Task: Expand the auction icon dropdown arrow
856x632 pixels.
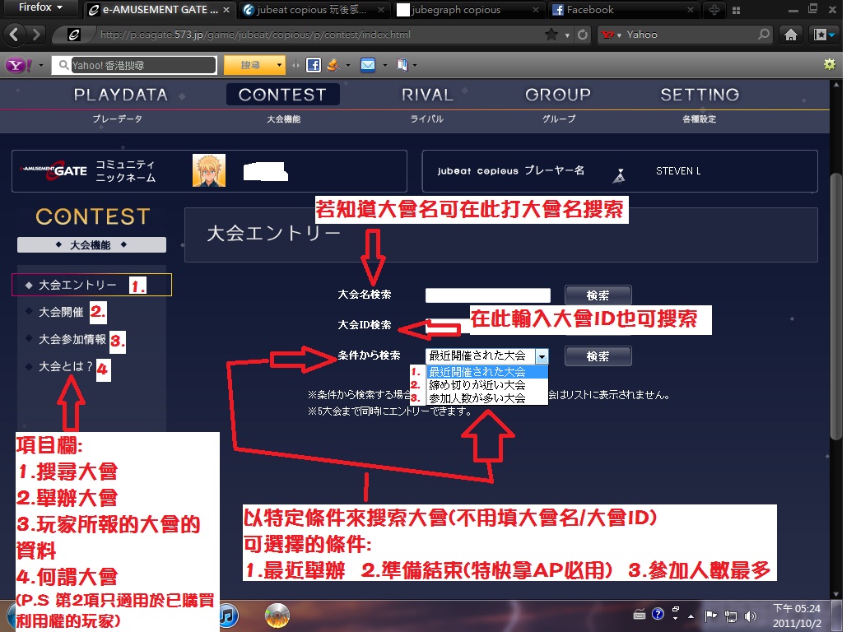Action: pyautogui.click(x=347, y=66)
